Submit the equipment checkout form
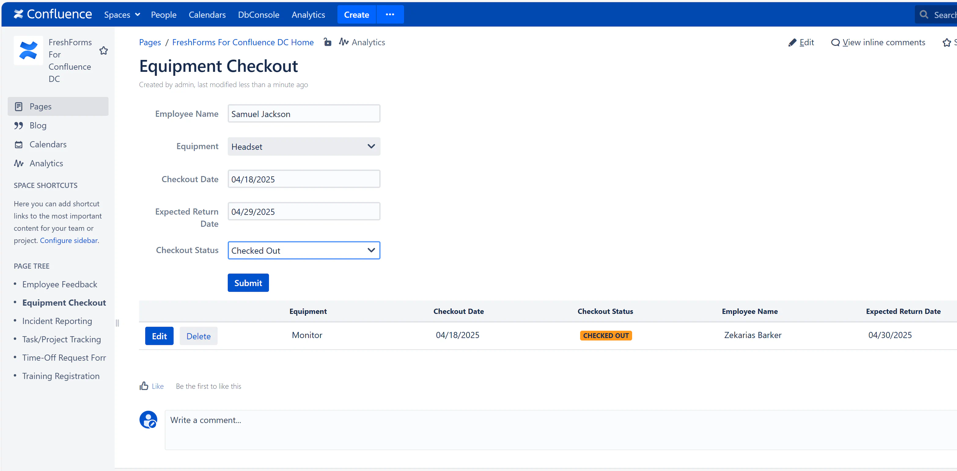This screenshot has height=471, width=957. (x=248, y=283)
